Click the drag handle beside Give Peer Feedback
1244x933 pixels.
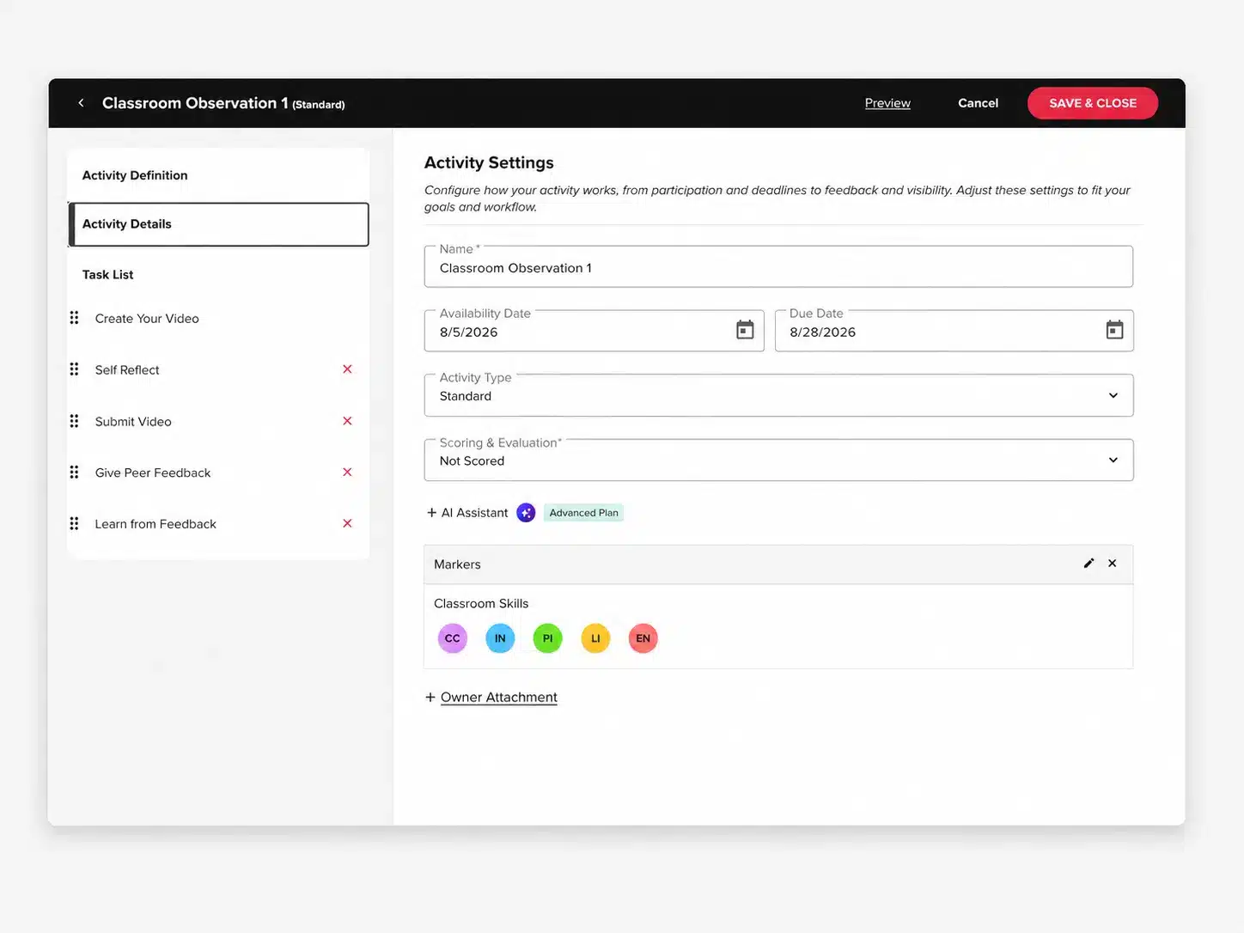tap(75, 473)
